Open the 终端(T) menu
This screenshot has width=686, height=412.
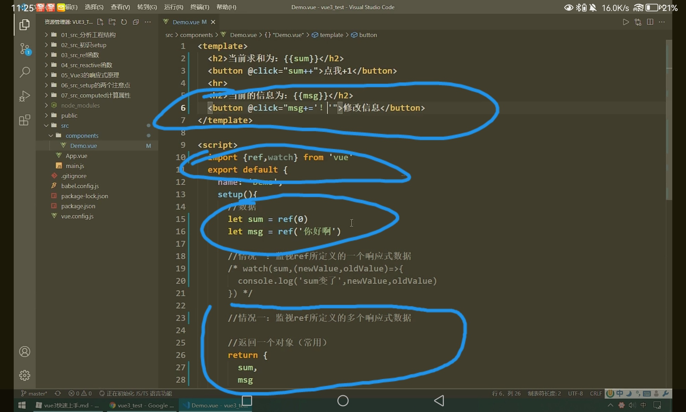pos(200,7)
